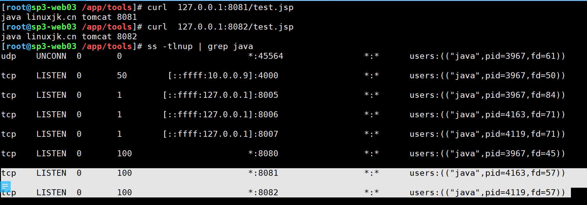Click the command 'curl 127.0.0.1:8081/test.jsp'
Viewport: 587px width, 205px height.
[x=220, y=8]
